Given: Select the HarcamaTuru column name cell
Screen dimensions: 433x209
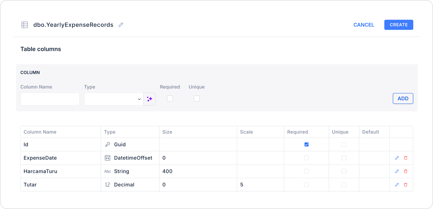Looking at the screenshot, I should [x=61, y=171].
